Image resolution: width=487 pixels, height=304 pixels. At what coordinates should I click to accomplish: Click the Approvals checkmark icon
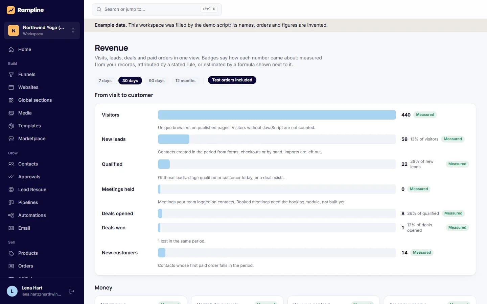coord(11,177)
